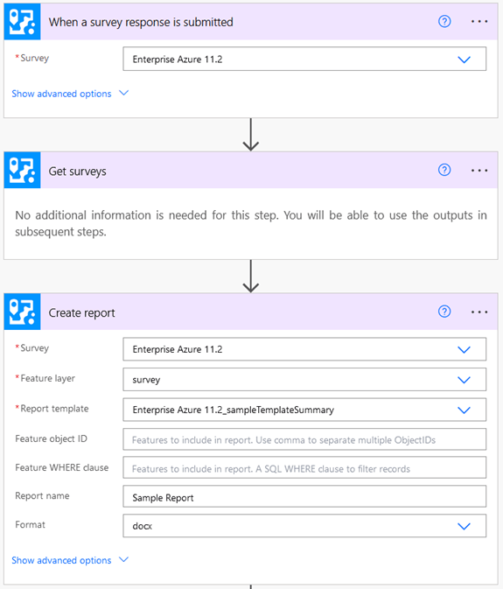503x589 pixels.
Task: Click the Survey123 icon on Get surveys step
Action: click(x=22, y=170)
